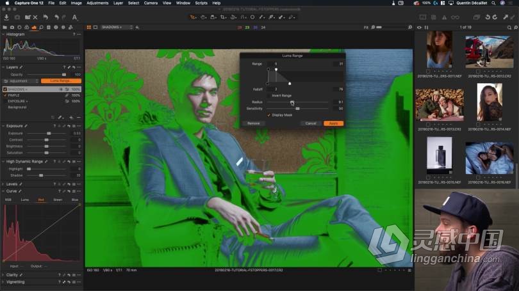519x291 pixels.
Task: Click the Luma Range... button
Action: [61, 81]
